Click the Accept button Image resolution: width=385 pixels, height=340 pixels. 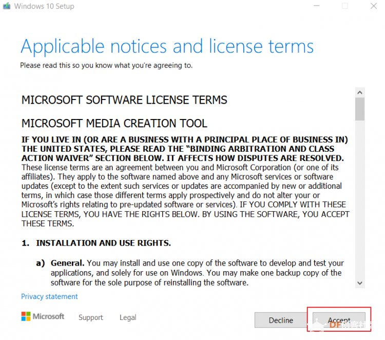[339, 320]
